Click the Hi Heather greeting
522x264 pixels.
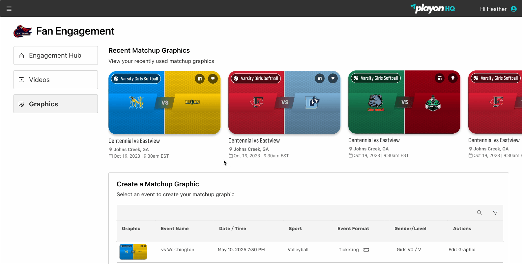(x=493, y=9)
